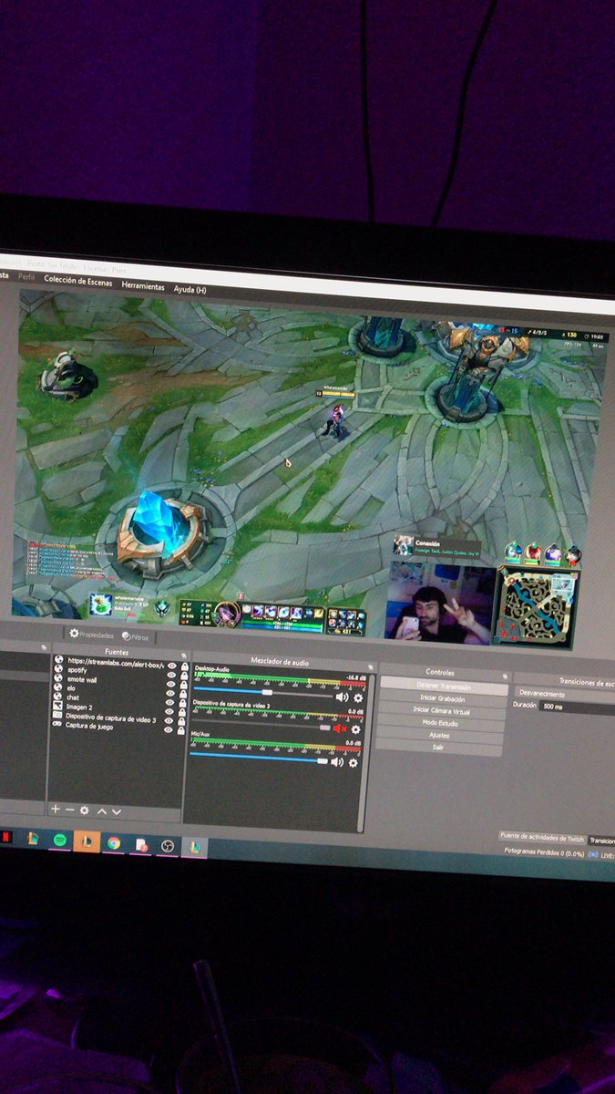
Task: Open source Filtros button
Action: point(135,637)
